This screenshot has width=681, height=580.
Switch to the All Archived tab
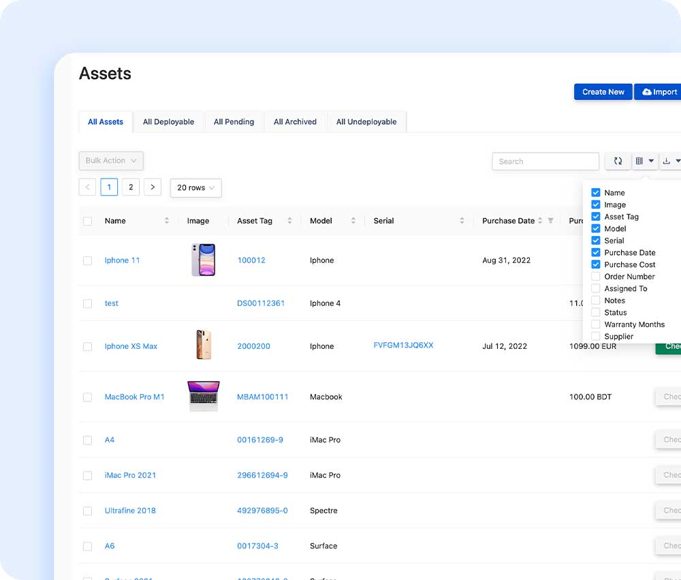pyautogui.click(x=295, y=122)
